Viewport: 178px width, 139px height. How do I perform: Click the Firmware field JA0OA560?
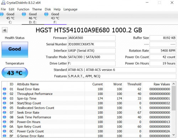(x=91, y=38)
